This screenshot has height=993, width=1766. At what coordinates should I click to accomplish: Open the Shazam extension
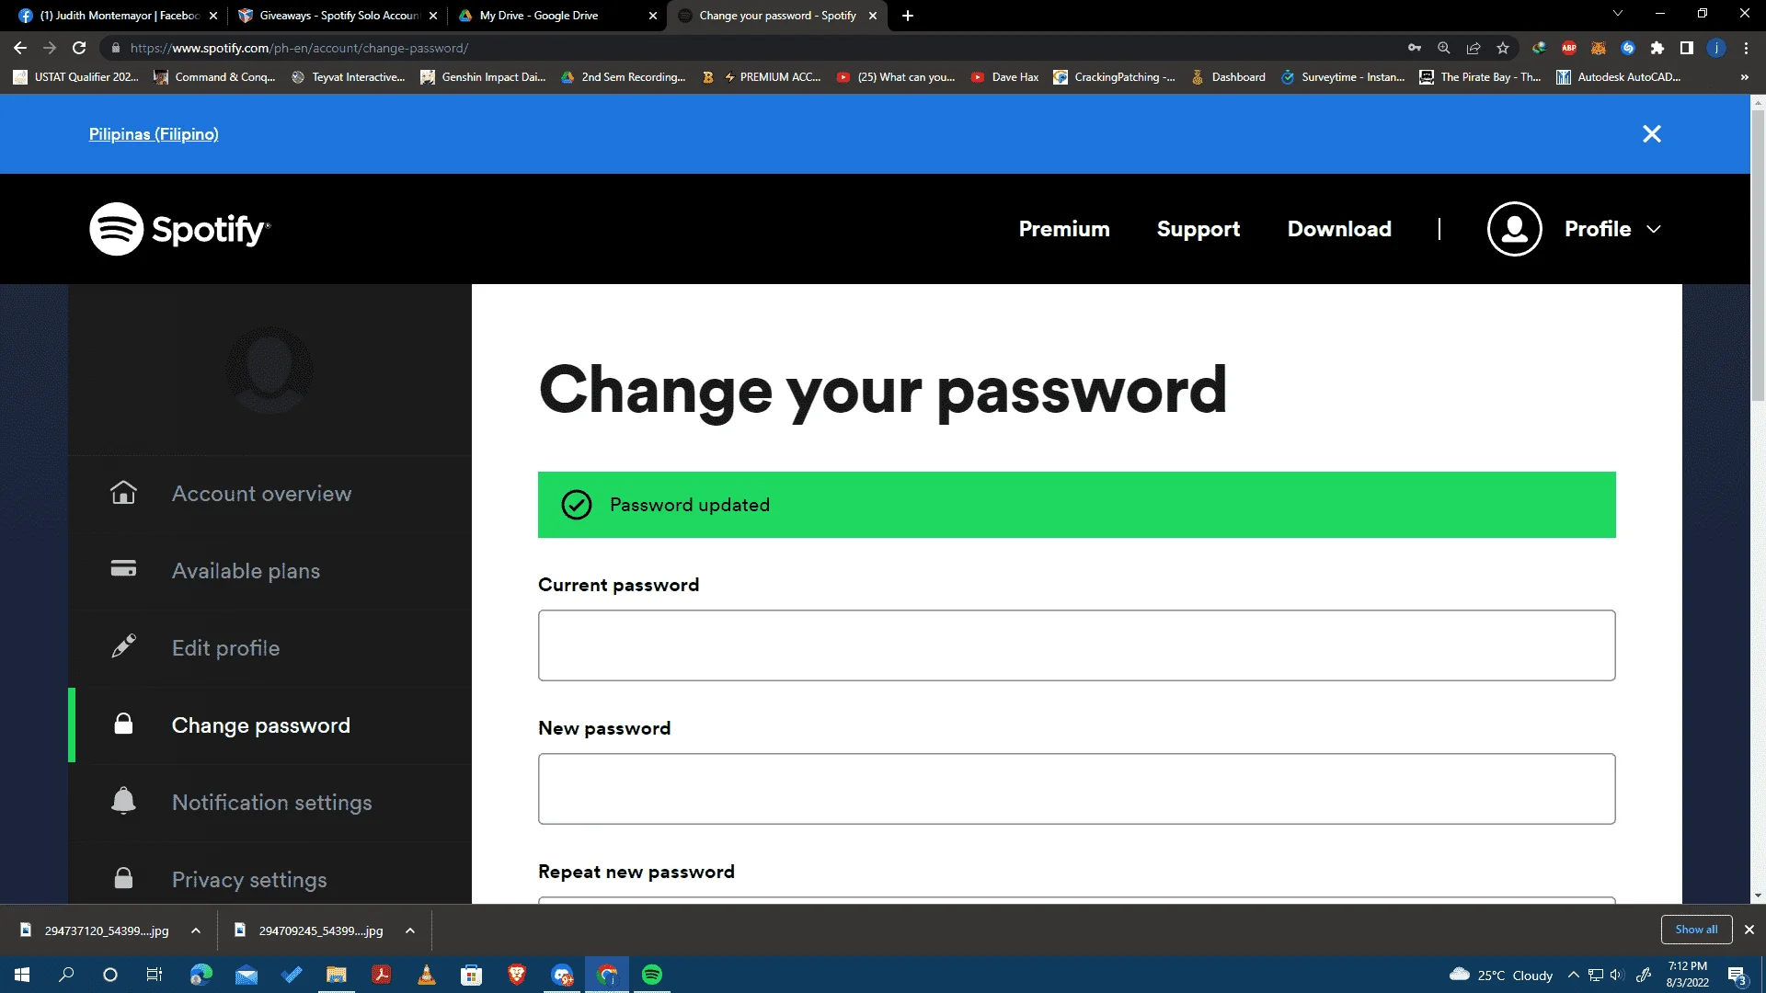[x=1628, y=48]
